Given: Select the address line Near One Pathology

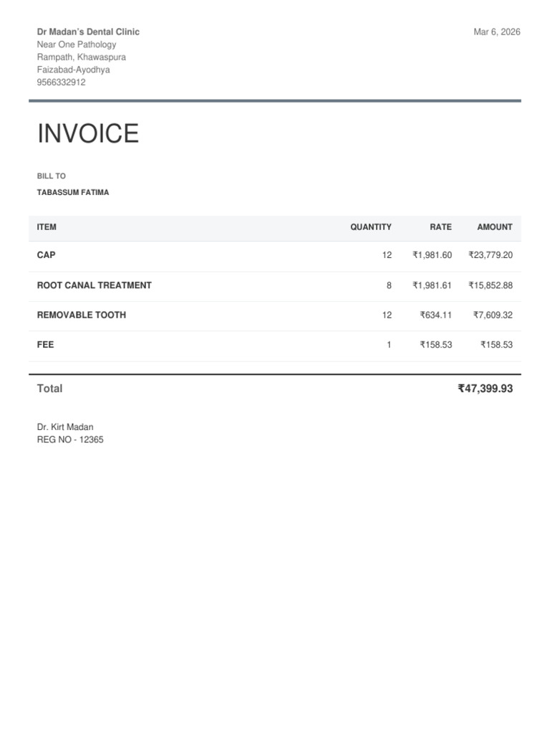Looking at the screenshot, I should (x=77, y=44).
